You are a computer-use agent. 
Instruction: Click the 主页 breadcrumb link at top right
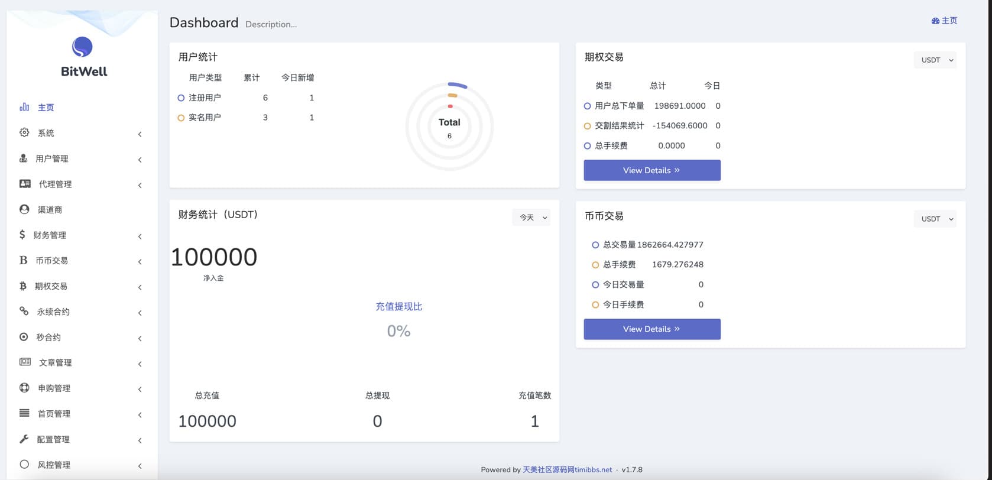944,21
